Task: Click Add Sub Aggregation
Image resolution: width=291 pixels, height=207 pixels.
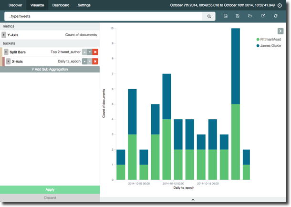Action: click(50, 69)
